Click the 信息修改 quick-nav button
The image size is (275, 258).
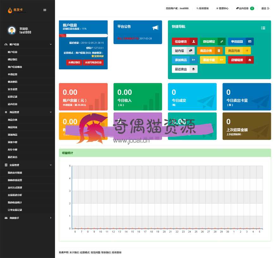coord(185,42)
